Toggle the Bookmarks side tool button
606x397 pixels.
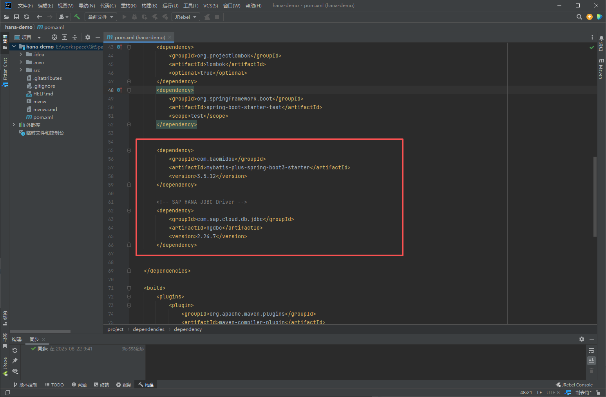point(5,341)
